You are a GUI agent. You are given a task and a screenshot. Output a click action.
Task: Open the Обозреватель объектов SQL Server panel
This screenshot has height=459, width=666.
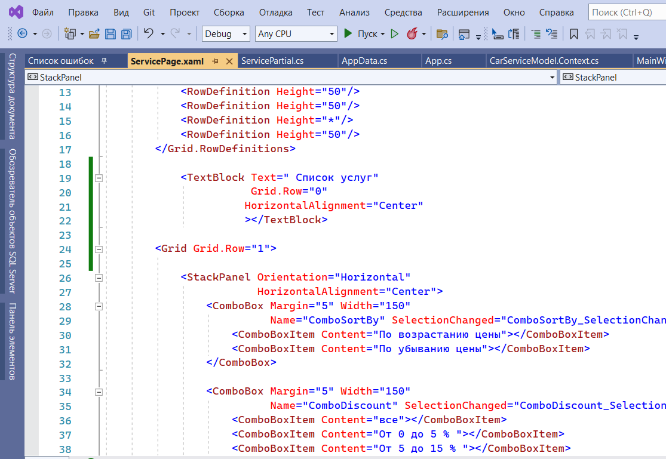click(13, 221)
